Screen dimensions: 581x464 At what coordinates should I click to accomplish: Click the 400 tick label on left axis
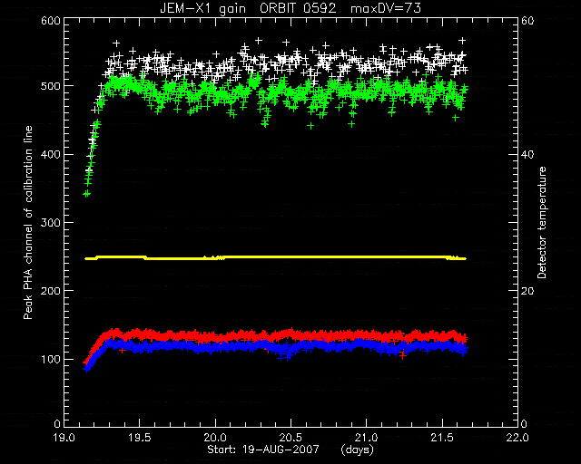[x=51, y=154]
